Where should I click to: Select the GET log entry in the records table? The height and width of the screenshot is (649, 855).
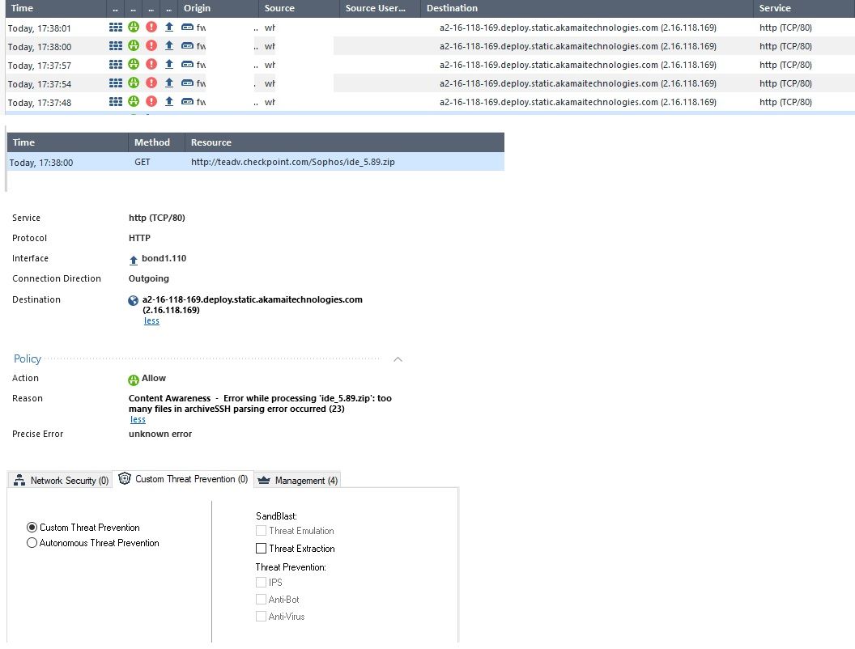point(142,162)
